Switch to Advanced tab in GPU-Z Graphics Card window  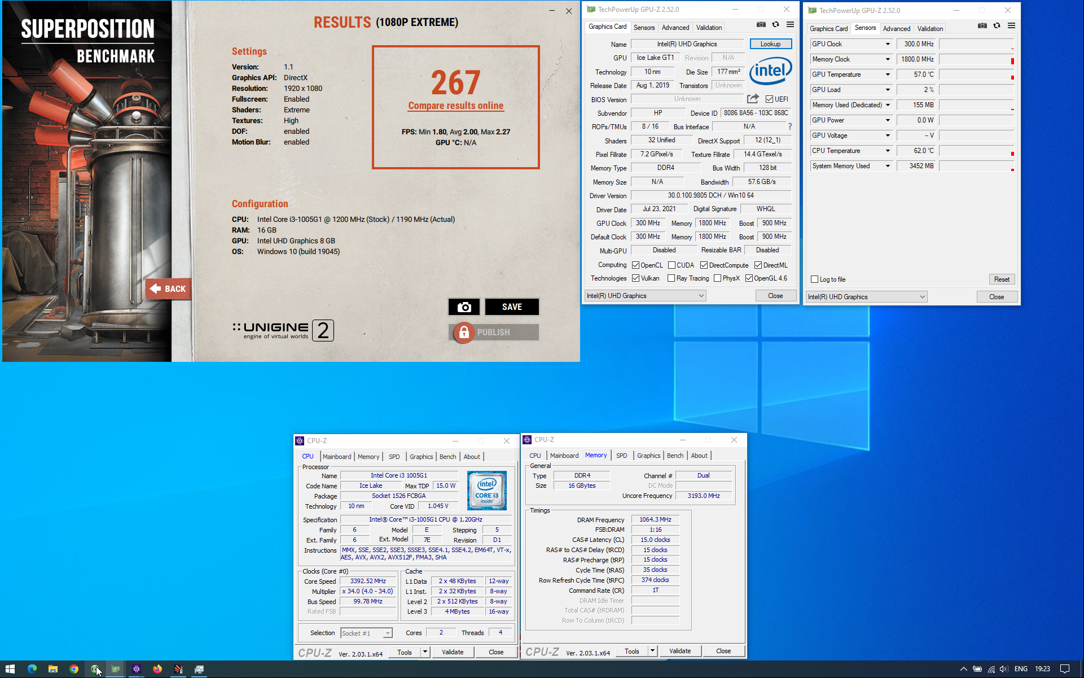coord(675,28)
